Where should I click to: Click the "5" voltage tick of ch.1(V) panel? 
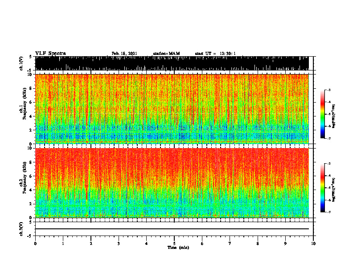coord(31,57)
